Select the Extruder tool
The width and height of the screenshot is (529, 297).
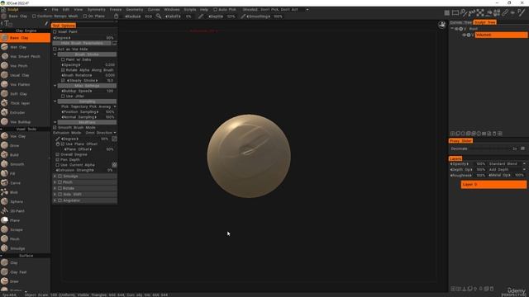point(26,112)
